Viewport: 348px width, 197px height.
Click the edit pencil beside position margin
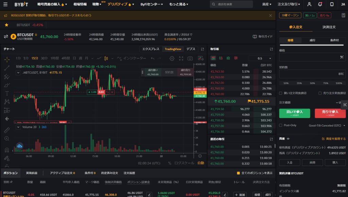tap(149, 195)
